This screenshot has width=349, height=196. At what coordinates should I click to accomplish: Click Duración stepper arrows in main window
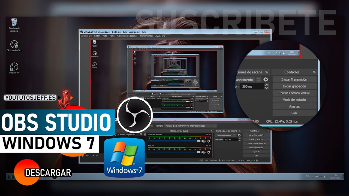[x=239, y=139]
